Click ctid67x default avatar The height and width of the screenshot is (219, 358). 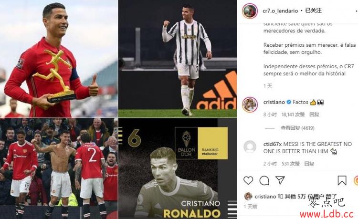(x=250, y=146)
